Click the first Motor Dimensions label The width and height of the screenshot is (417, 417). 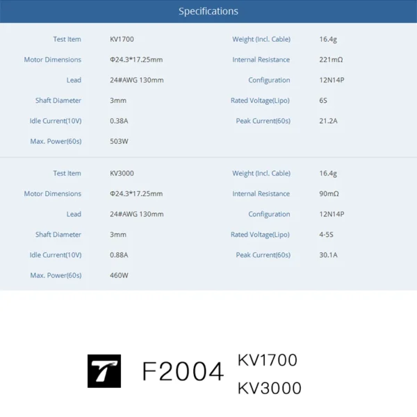(53, 60)
